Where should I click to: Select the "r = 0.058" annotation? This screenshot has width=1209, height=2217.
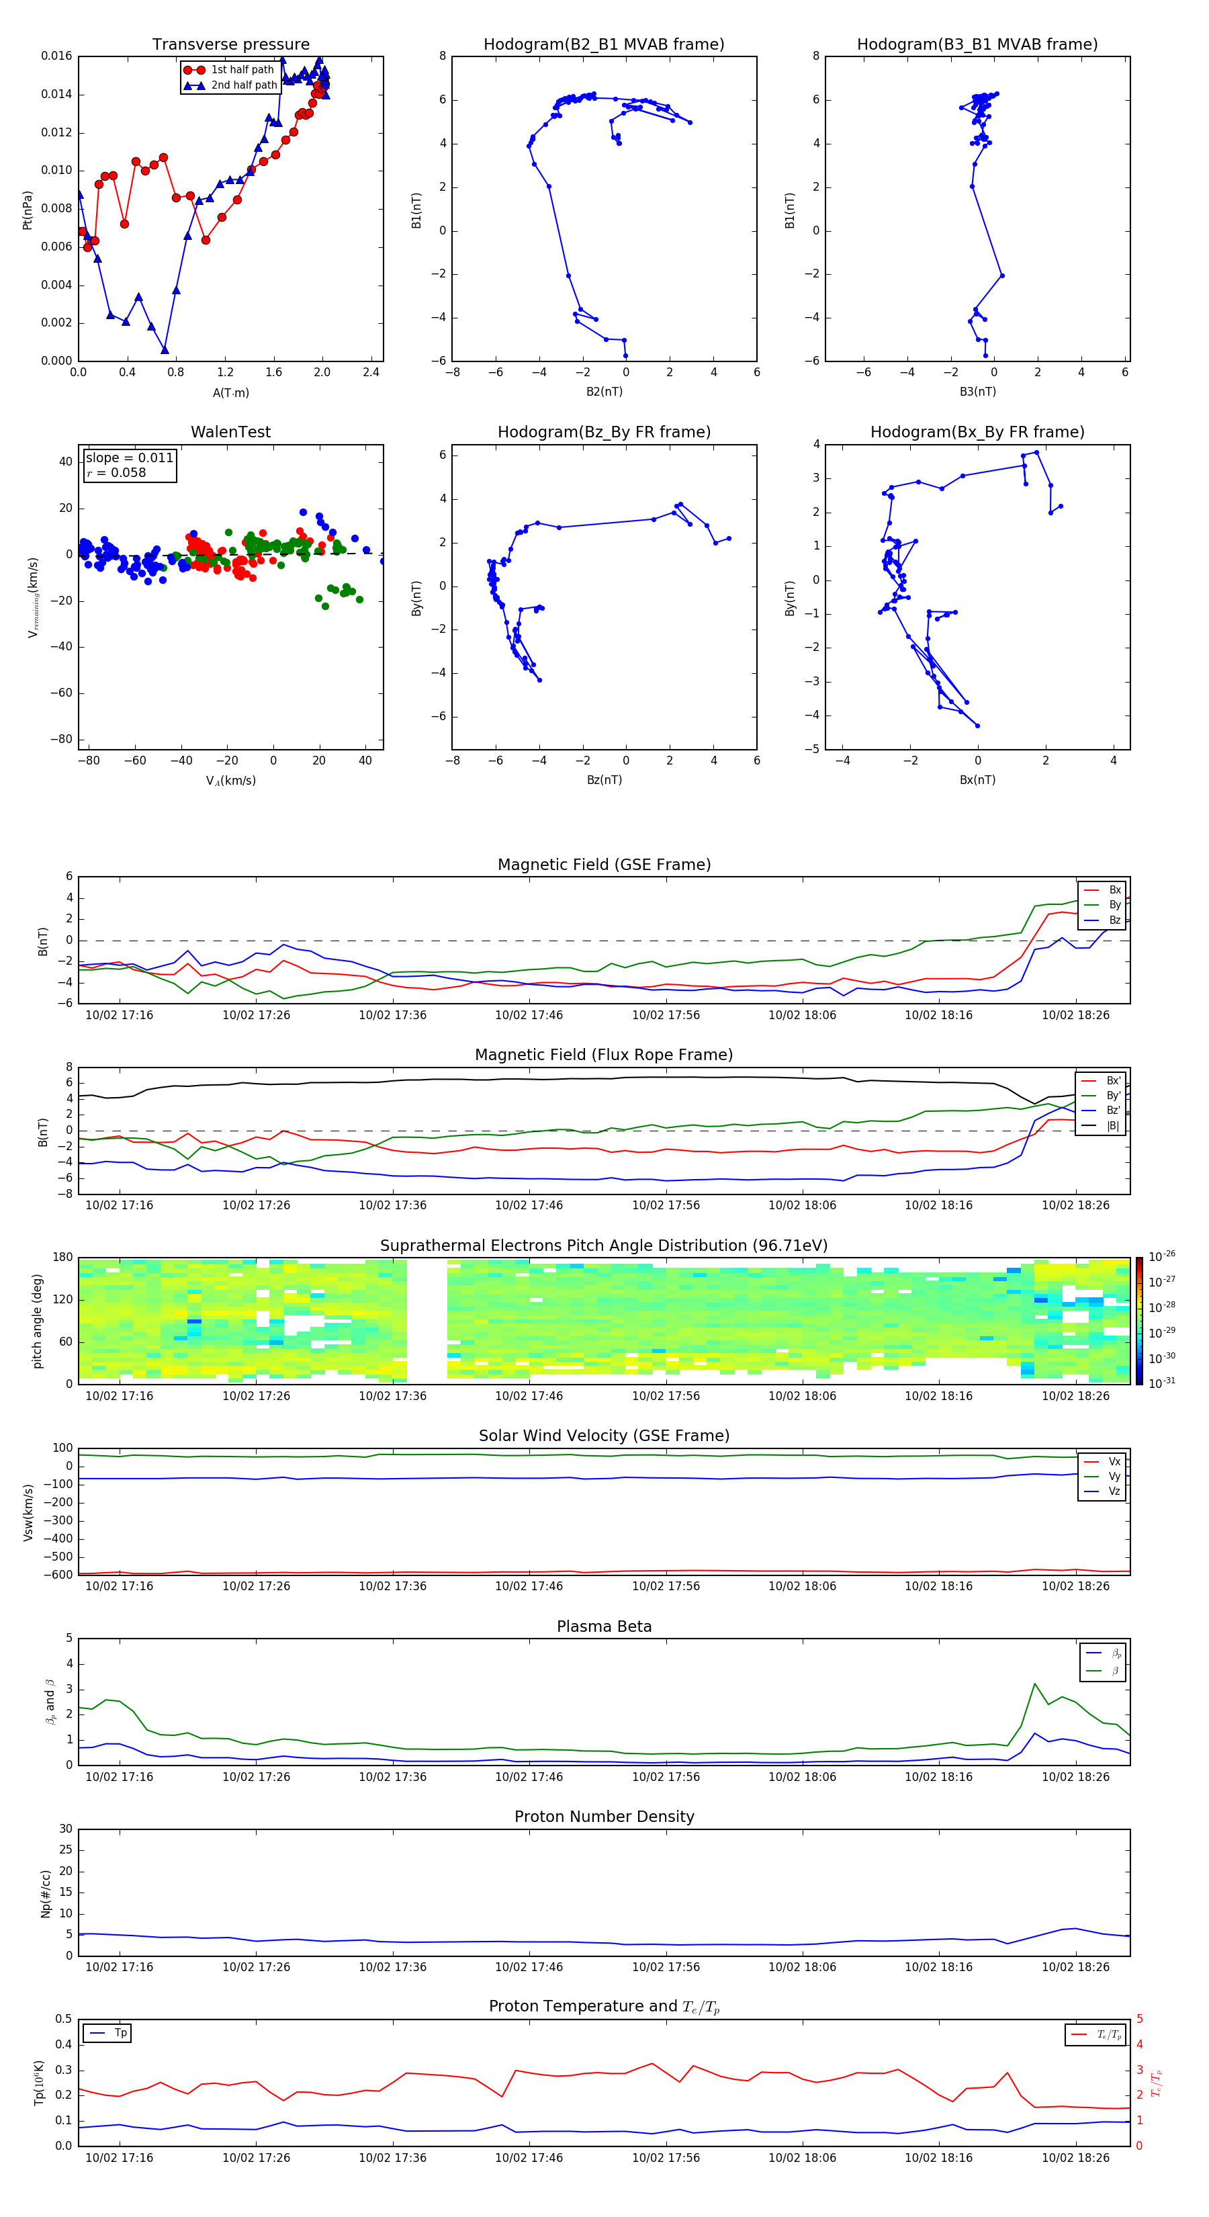tap(116, 472)
